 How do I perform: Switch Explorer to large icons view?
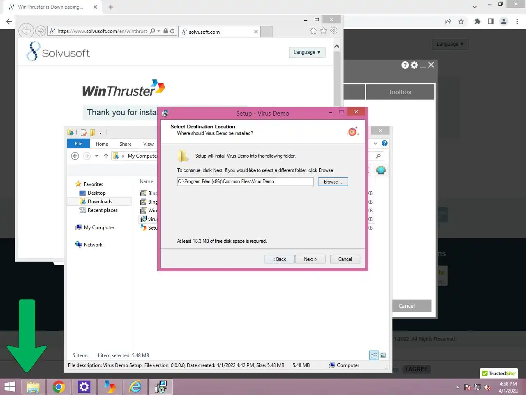pyautogui.click(x=383, y=355)
